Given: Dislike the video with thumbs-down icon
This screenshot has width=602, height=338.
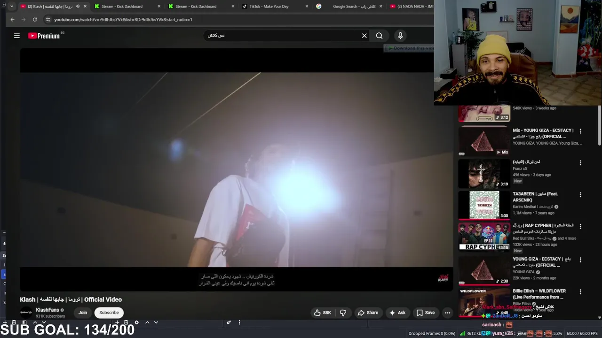Looking at the screenshot, I should coord(343,313).
